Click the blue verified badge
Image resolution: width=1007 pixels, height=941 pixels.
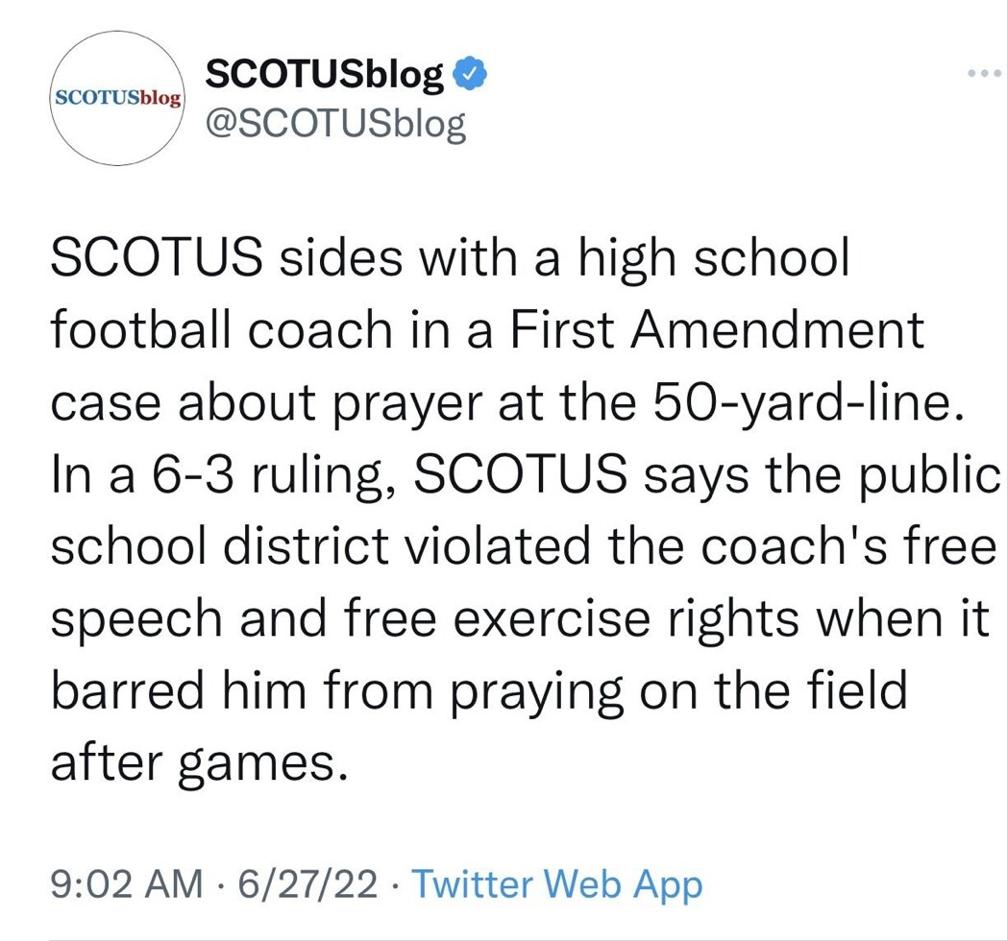coord(471,74)
